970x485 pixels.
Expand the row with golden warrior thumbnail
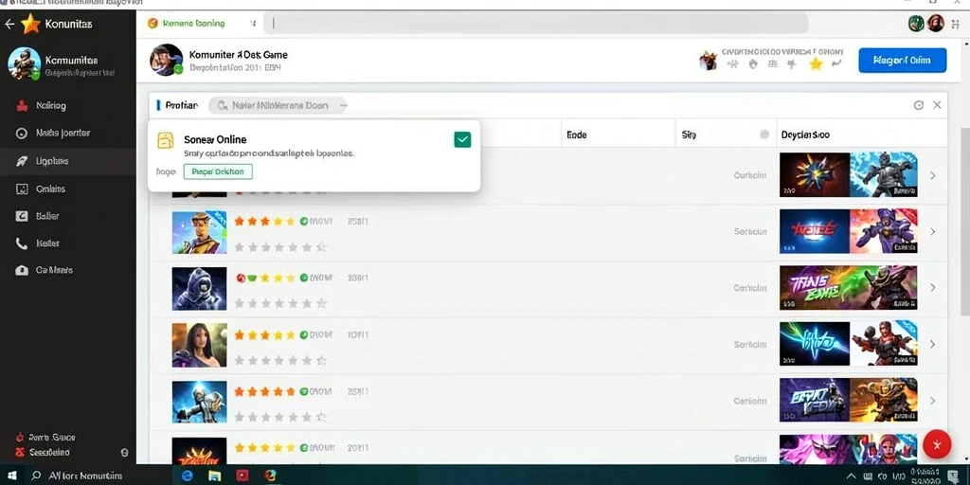click(x=933, y=401)
